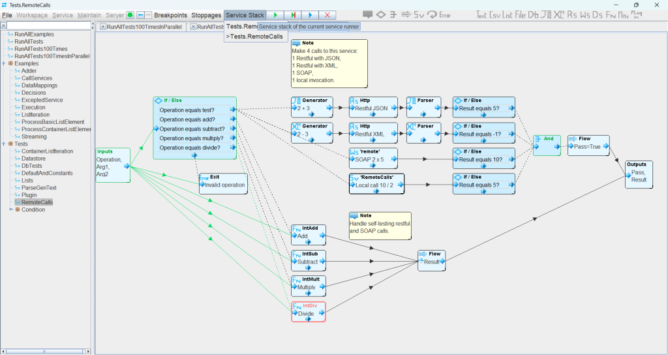Navigate back with the blue left arrow
This screenshot has width=668, height=355.
pos(140,15)
